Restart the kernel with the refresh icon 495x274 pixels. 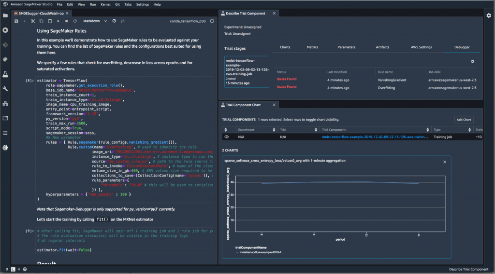point(75,21)
